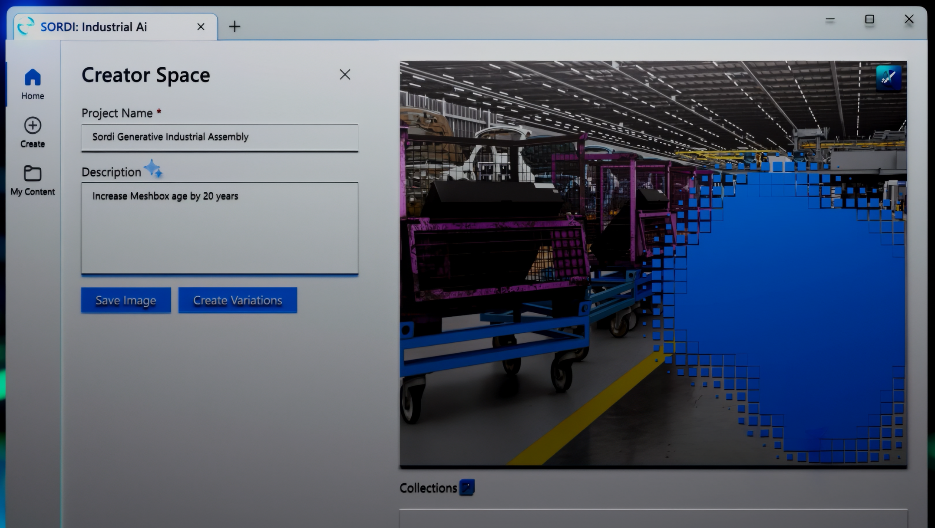Close the Creator Space panel
The image size is (935, 528).
[345, 75]
